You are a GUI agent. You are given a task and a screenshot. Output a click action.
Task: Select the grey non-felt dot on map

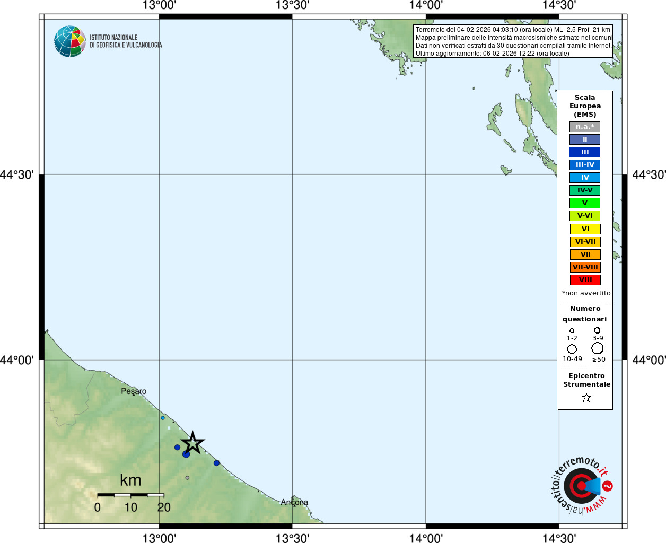187,478
